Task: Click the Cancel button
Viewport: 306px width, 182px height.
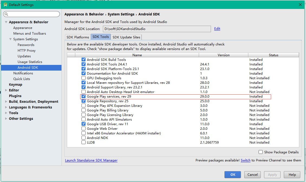Action: tap(252, 175)
